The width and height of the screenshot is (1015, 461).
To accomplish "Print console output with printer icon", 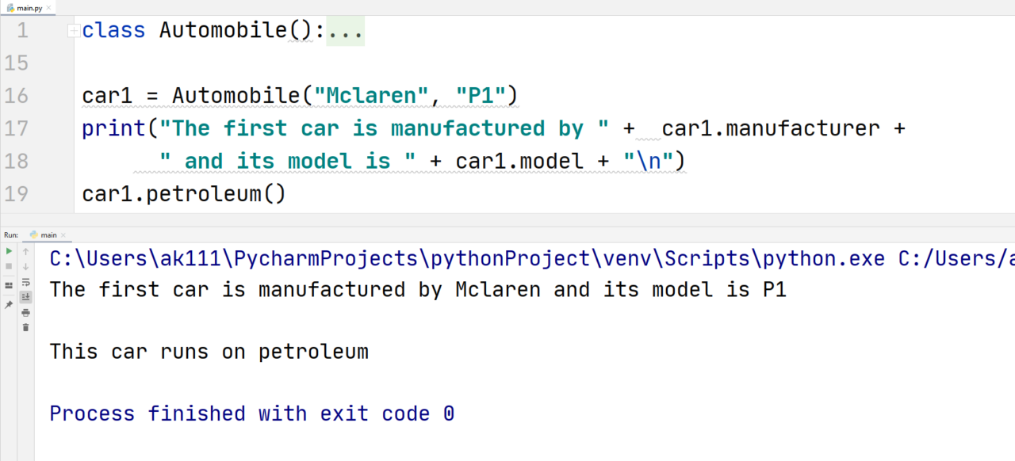I will click(25, 313).
